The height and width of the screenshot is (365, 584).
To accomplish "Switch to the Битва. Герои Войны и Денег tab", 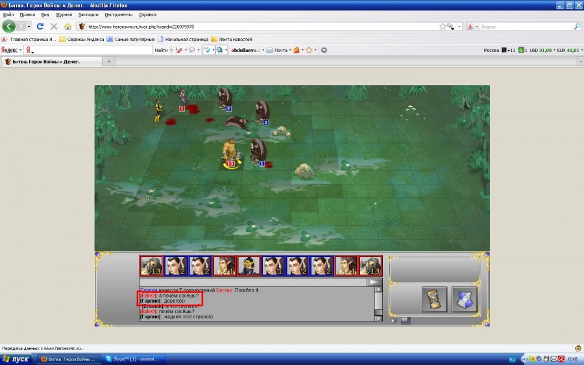I will (x=51, y=62).
